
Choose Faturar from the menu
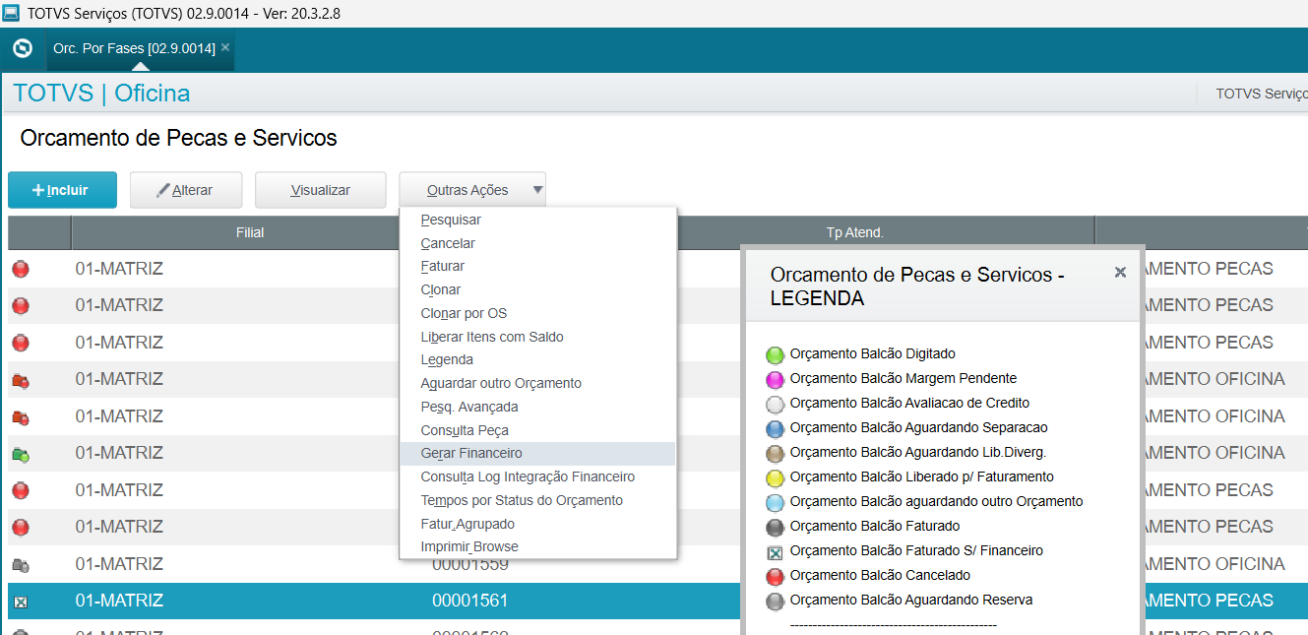tap(537, 267)
